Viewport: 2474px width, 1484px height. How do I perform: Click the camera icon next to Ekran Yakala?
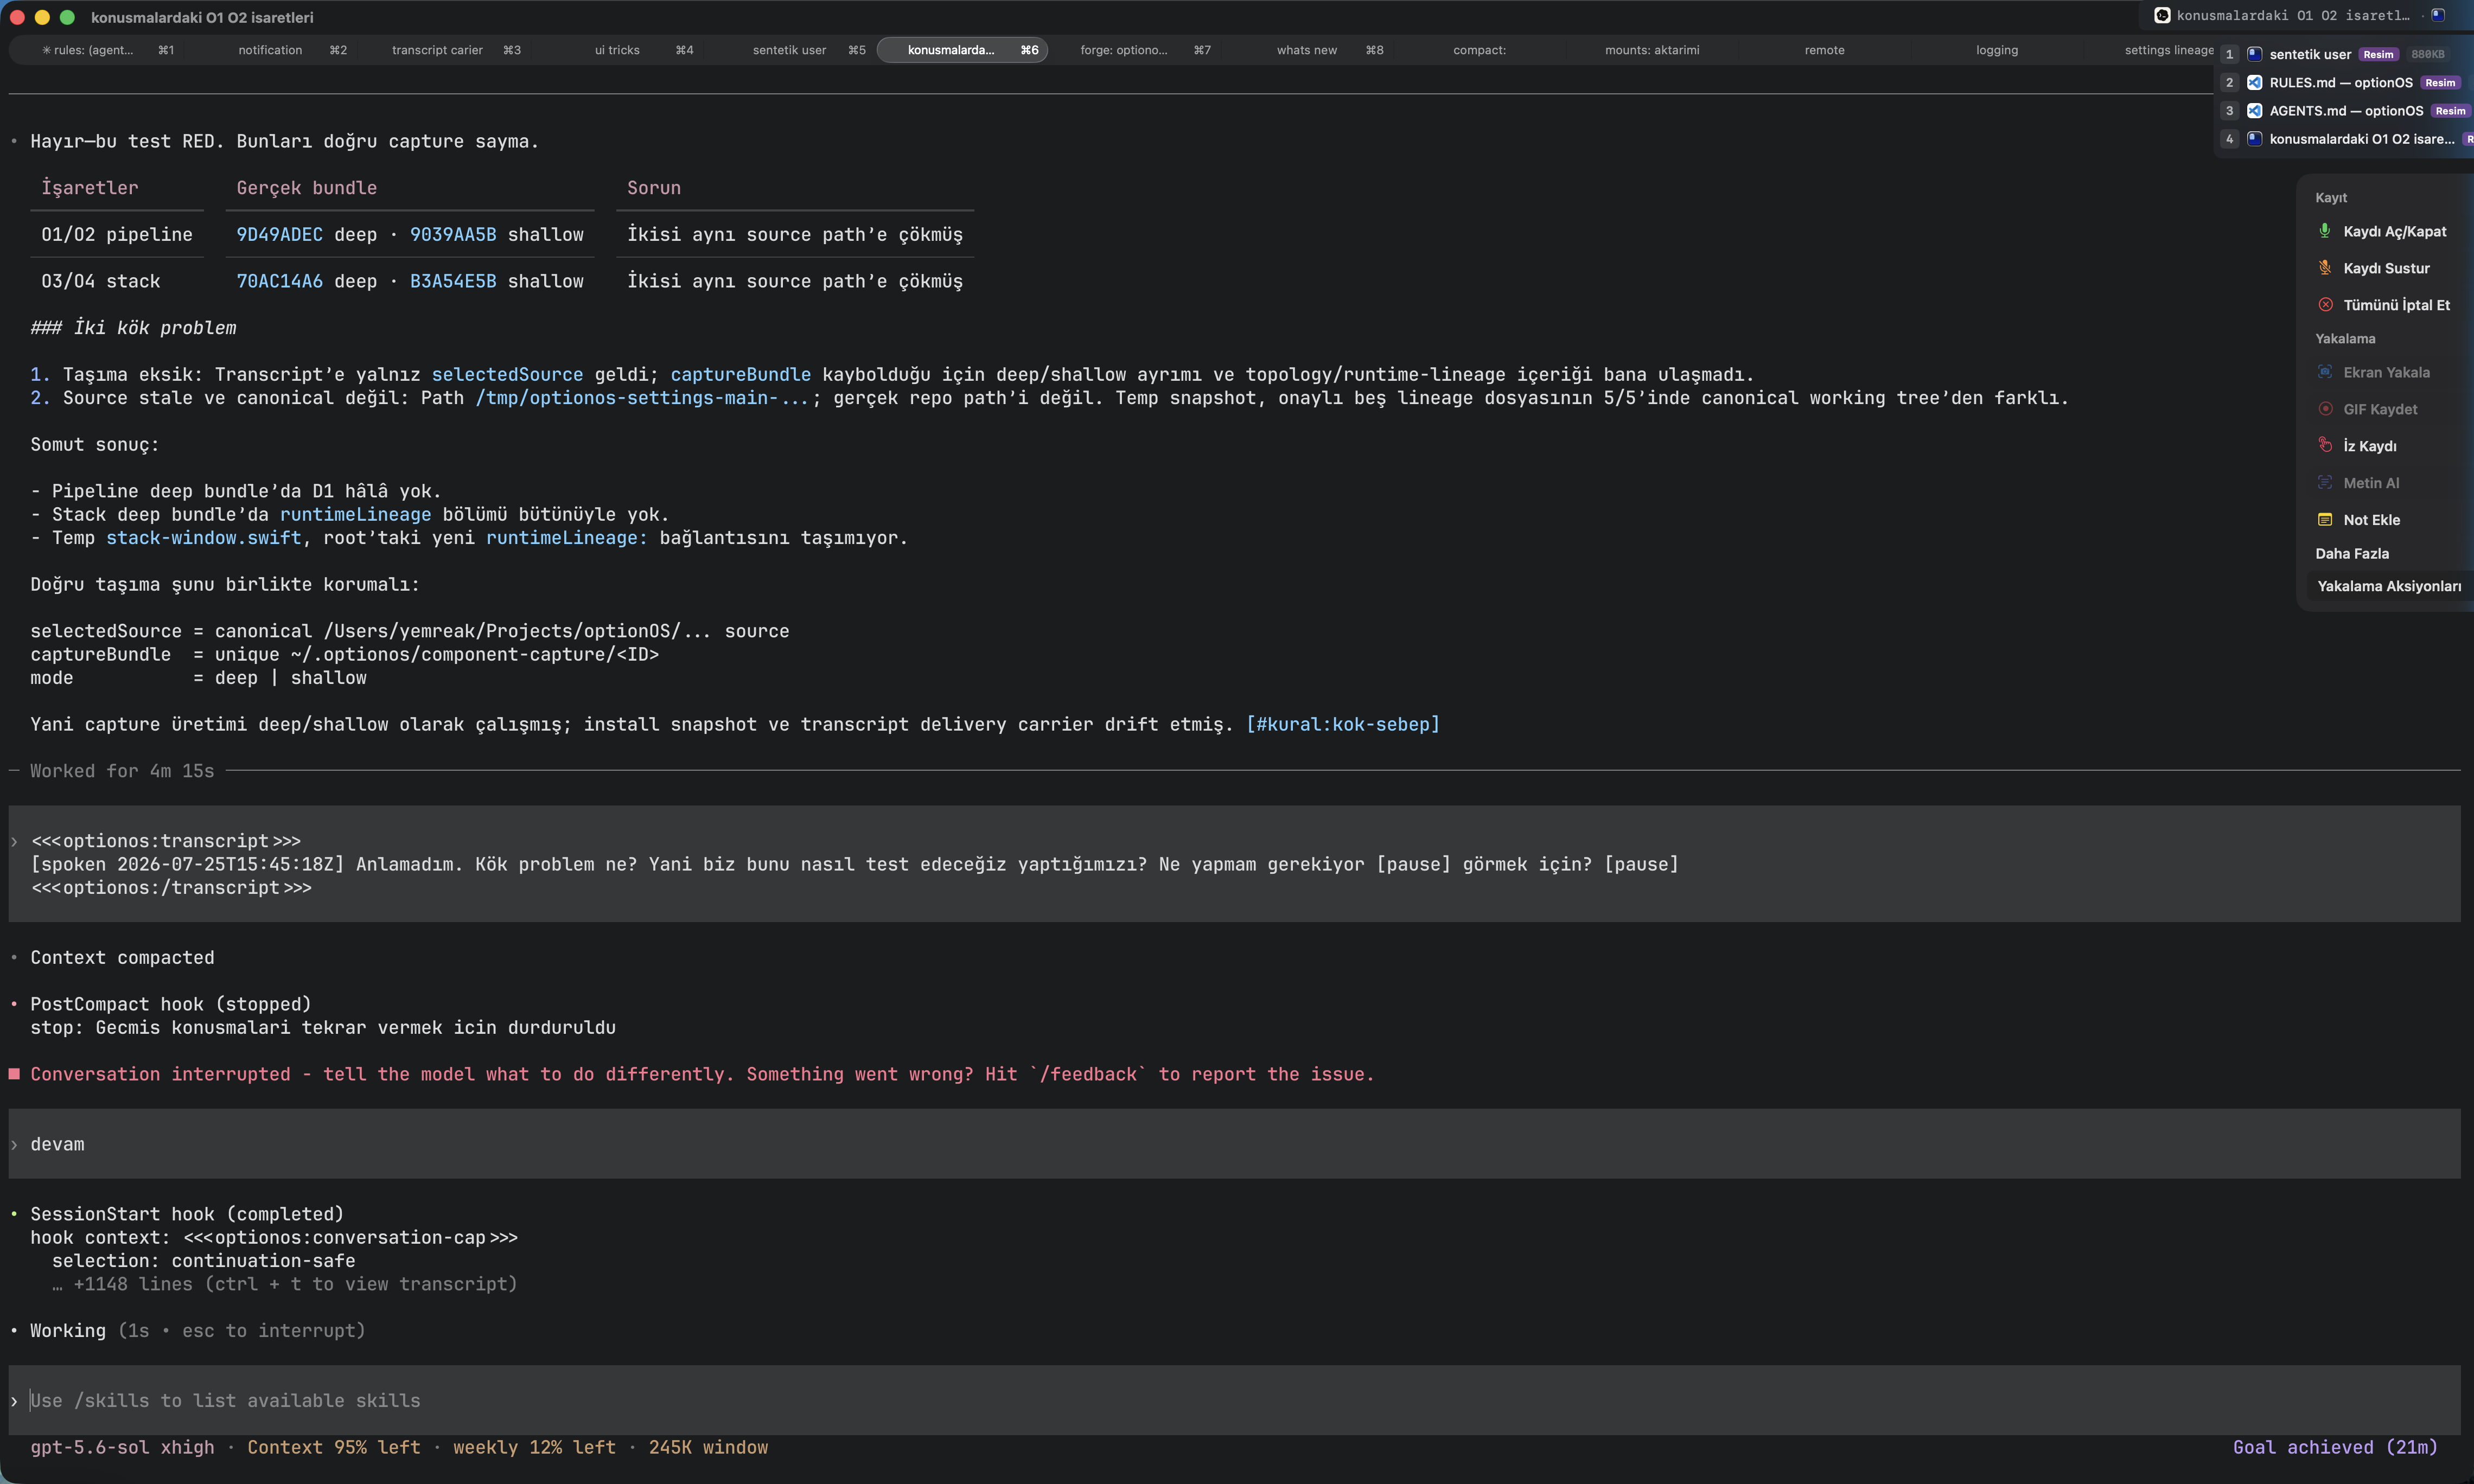point(2325,372)
